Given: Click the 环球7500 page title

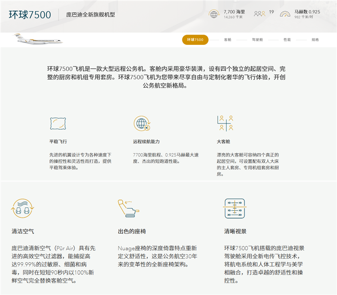Looking at the screenshot, I should [30, 15].
